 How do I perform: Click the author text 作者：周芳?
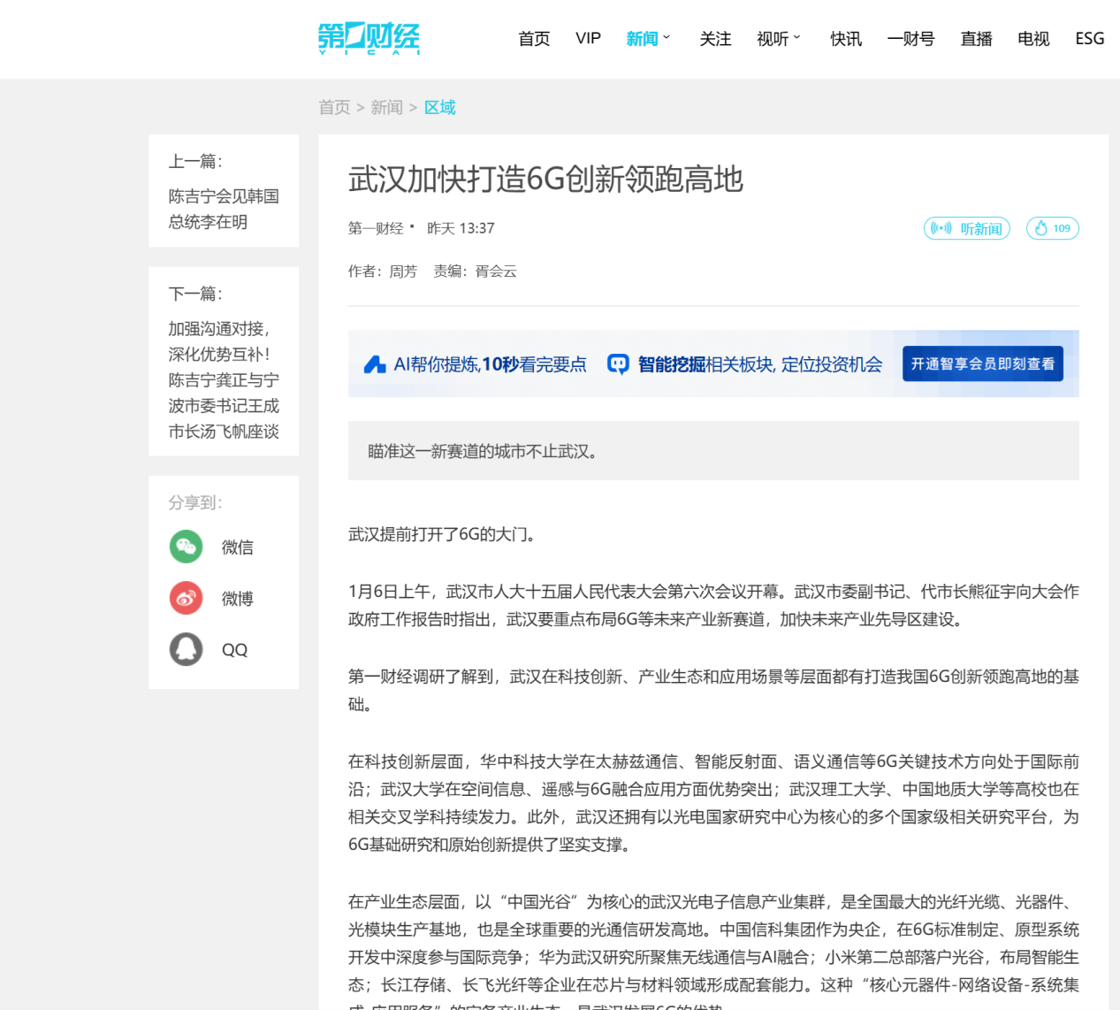383,272
